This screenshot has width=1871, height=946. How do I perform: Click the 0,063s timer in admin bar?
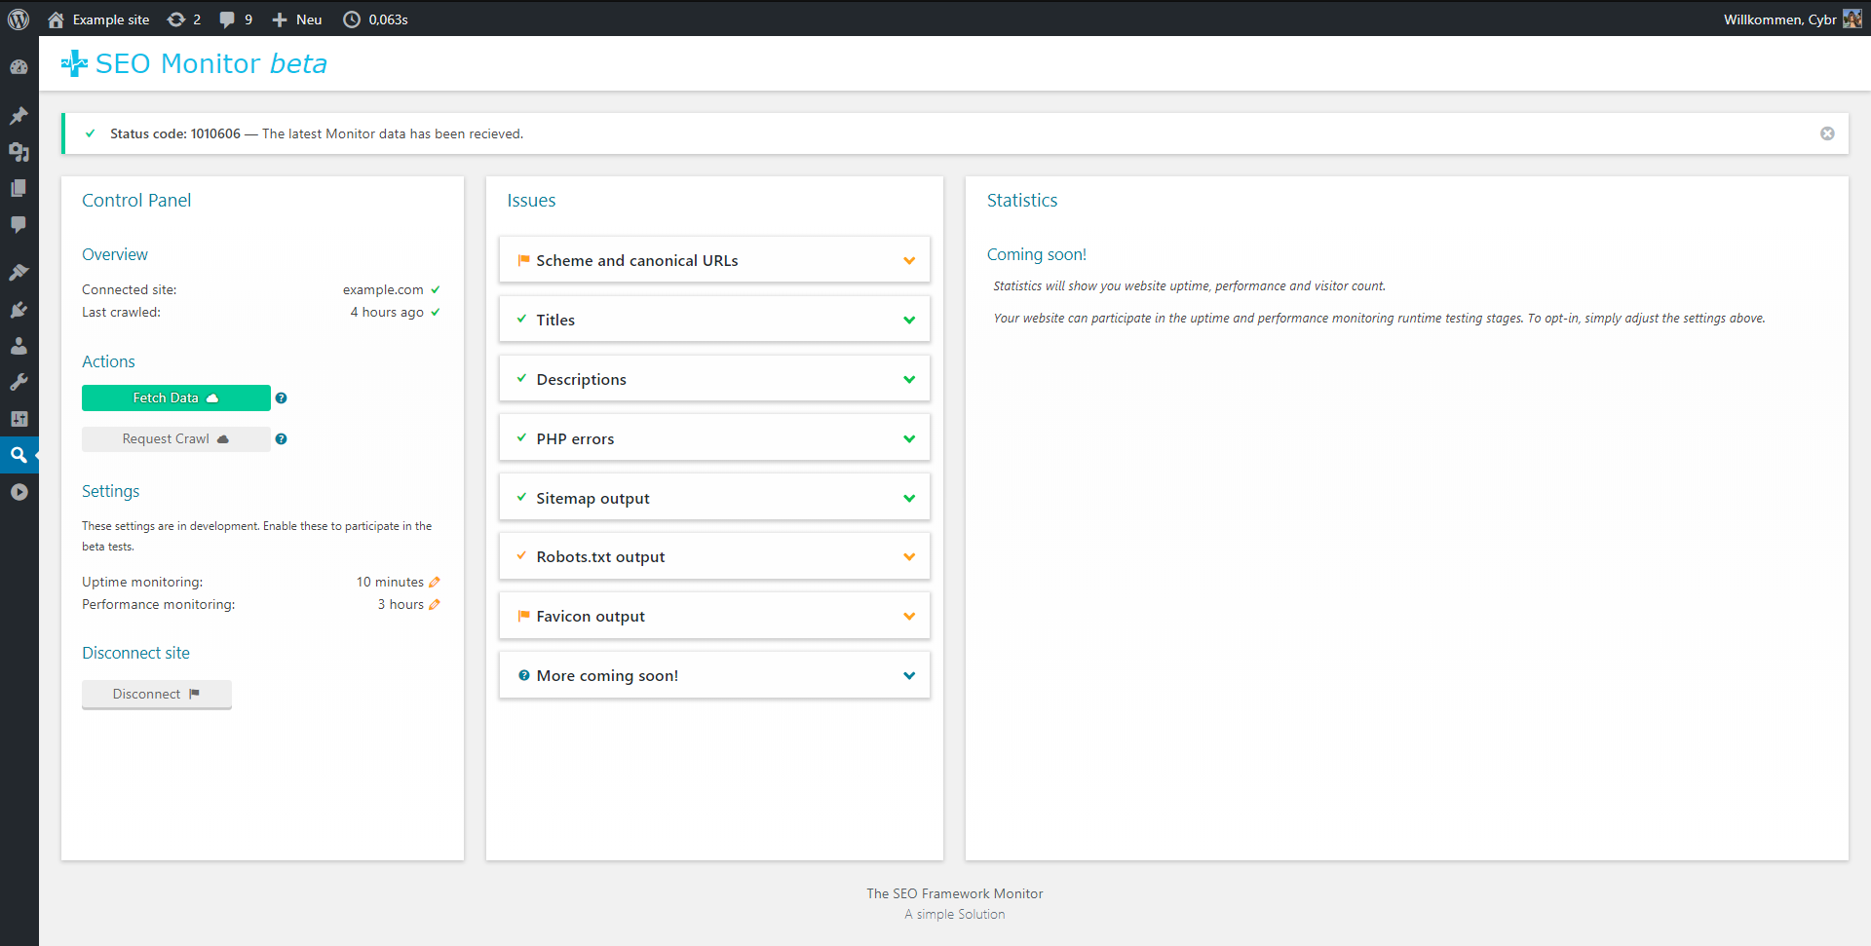376,19
